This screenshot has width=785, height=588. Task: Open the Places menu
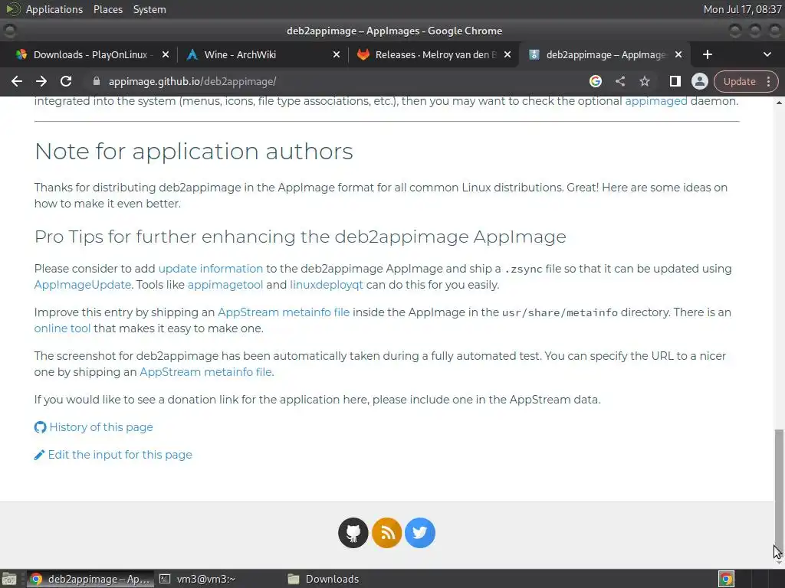click(x=108, y=9)
